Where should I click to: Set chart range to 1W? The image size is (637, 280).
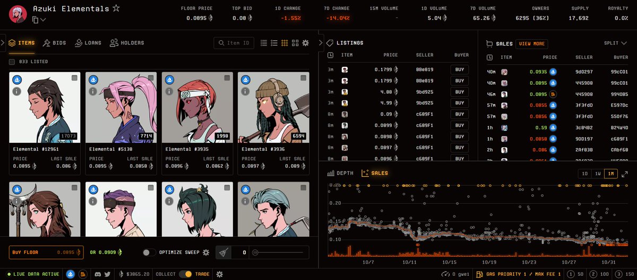tap(598, 174)
